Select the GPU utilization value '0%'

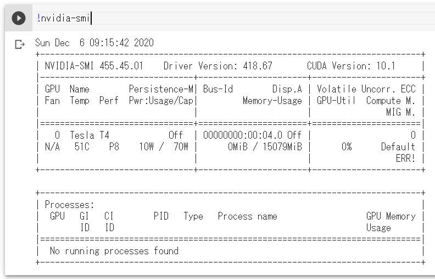(x=347, y=147)
